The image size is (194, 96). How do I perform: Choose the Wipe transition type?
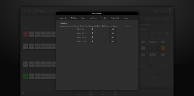pyautogui.click(x=153, y=33)
